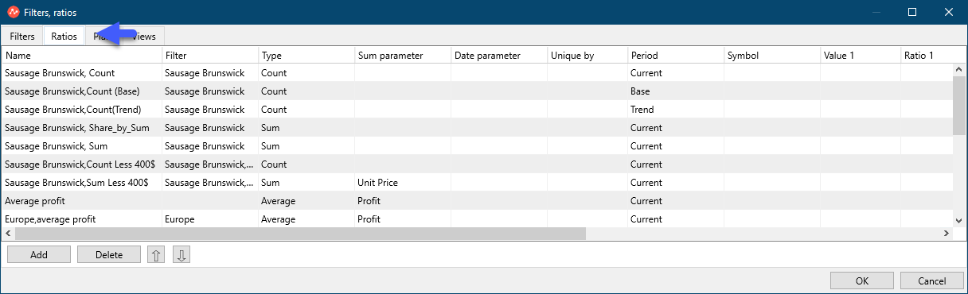The width and height of the screenshot is (968, 294).
Task: Confirm with the OK button
Action: point(862,280)
